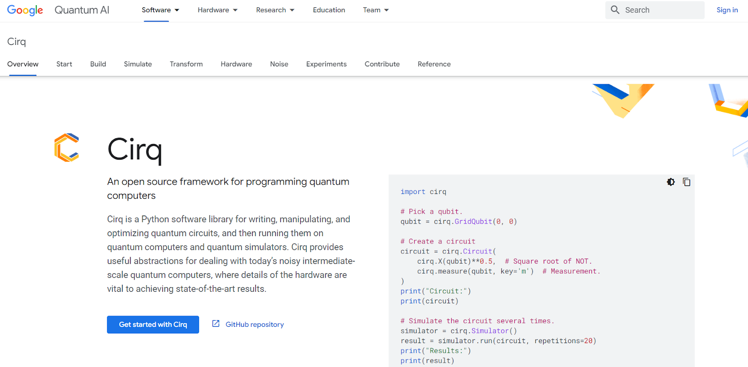Click the Sign in link

tap(727, 10)
